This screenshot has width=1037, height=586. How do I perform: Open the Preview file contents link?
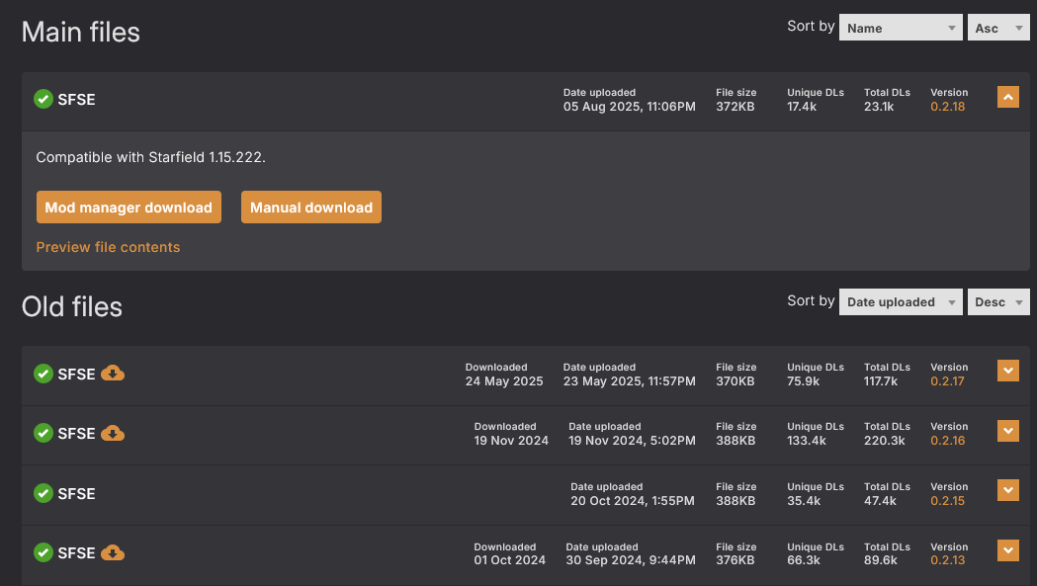108,247
